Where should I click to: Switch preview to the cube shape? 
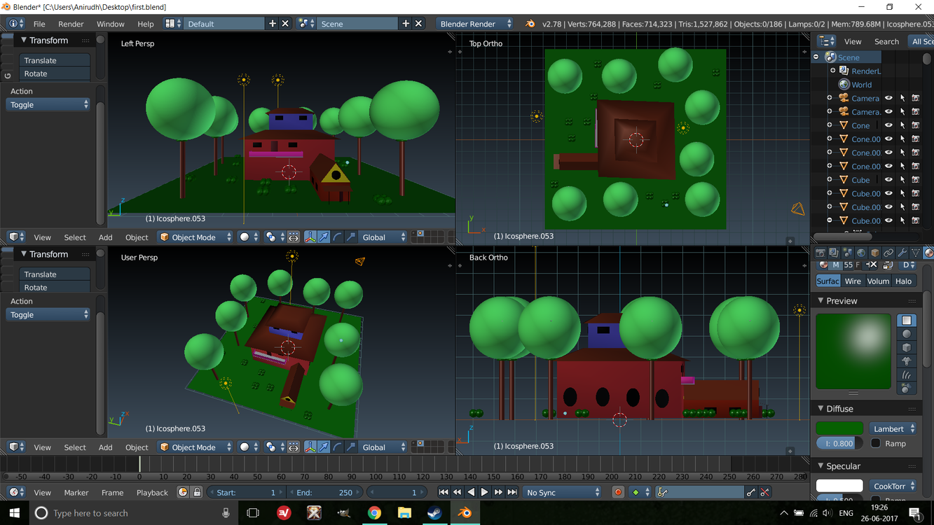(906, 348)
